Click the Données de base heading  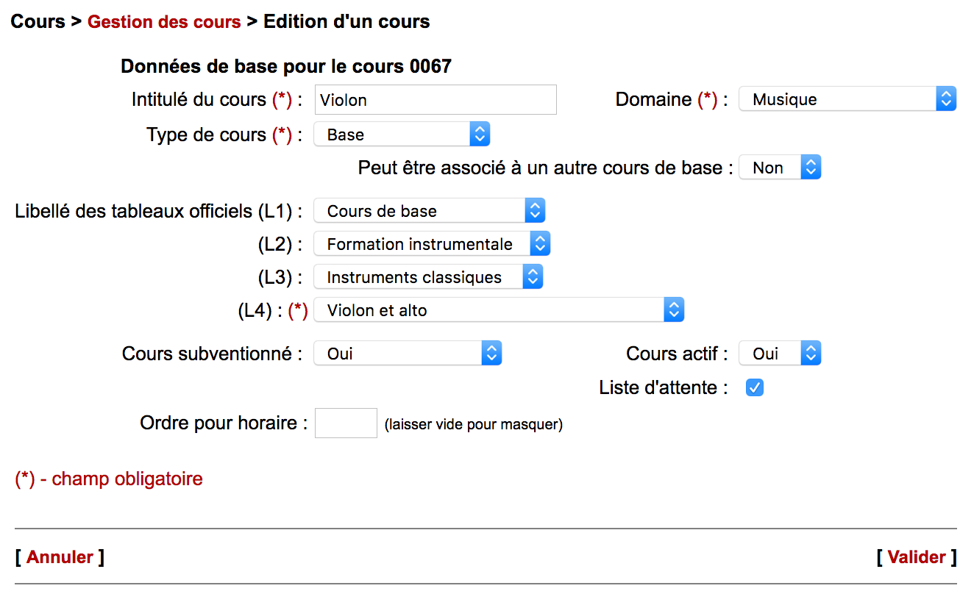285,67
